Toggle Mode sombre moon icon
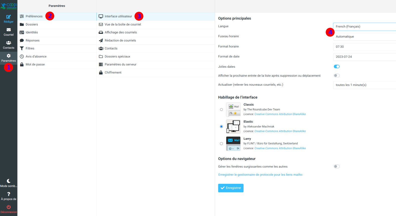396x216 pixels. click(9, 181)
